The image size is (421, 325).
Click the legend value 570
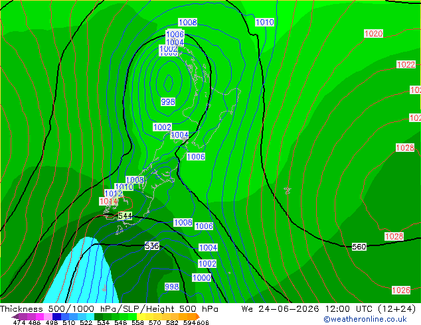click(x=155, y=322)
